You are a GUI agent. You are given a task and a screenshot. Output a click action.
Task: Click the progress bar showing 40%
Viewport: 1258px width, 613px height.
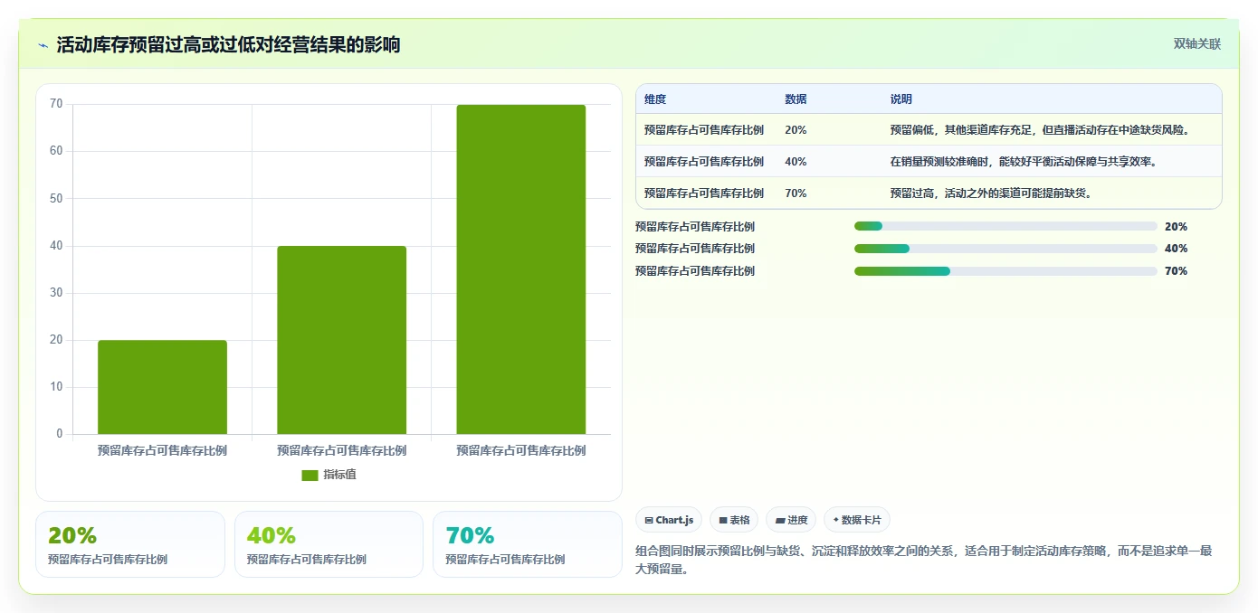coord(1005,249)
